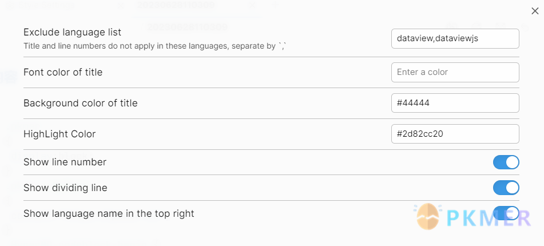Toggle the Show line number switch
Screen dimensions: 544x246
click(x=506, y=162)
